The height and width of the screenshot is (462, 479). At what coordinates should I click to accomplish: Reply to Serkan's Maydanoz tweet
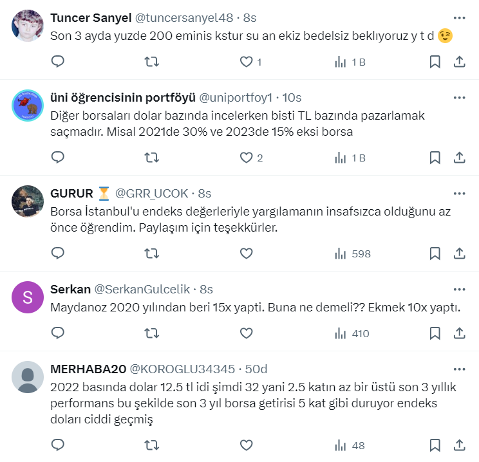coord(58,333)
